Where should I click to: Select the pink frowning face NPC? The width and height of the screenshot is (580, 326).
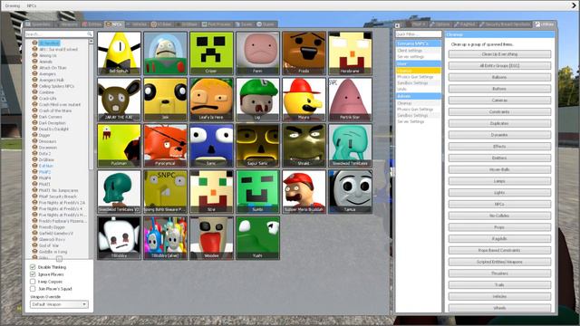[x=257, y=53]
